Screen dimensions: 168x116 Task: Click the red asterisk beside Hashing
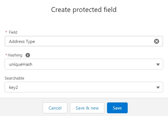6,55
